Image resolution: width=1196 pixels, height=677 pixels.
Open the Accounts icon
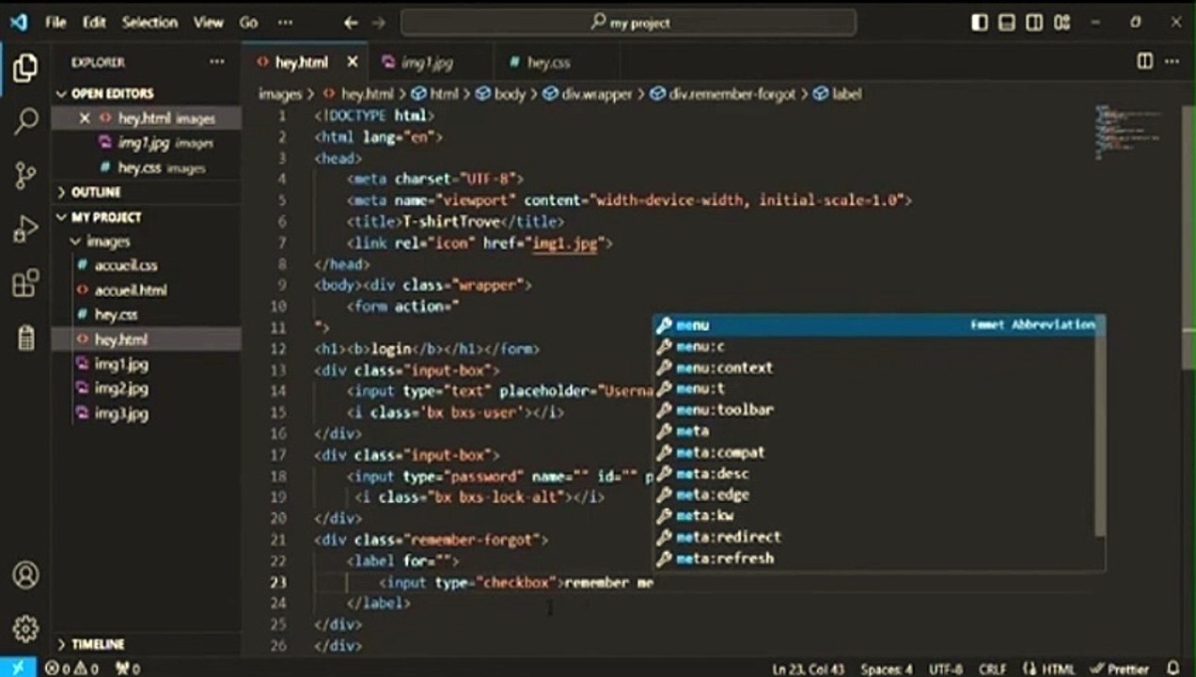point(25,575)
